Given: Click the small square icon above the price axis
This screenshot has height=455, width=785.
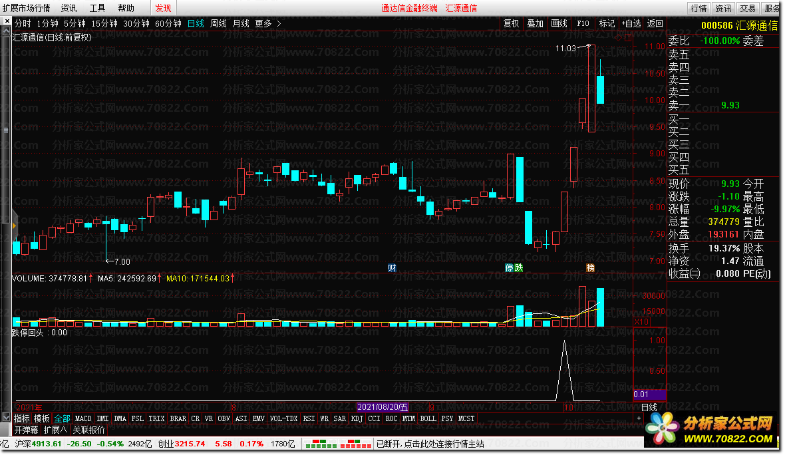Looking at the screenshot, I should (x=628, y=37).
